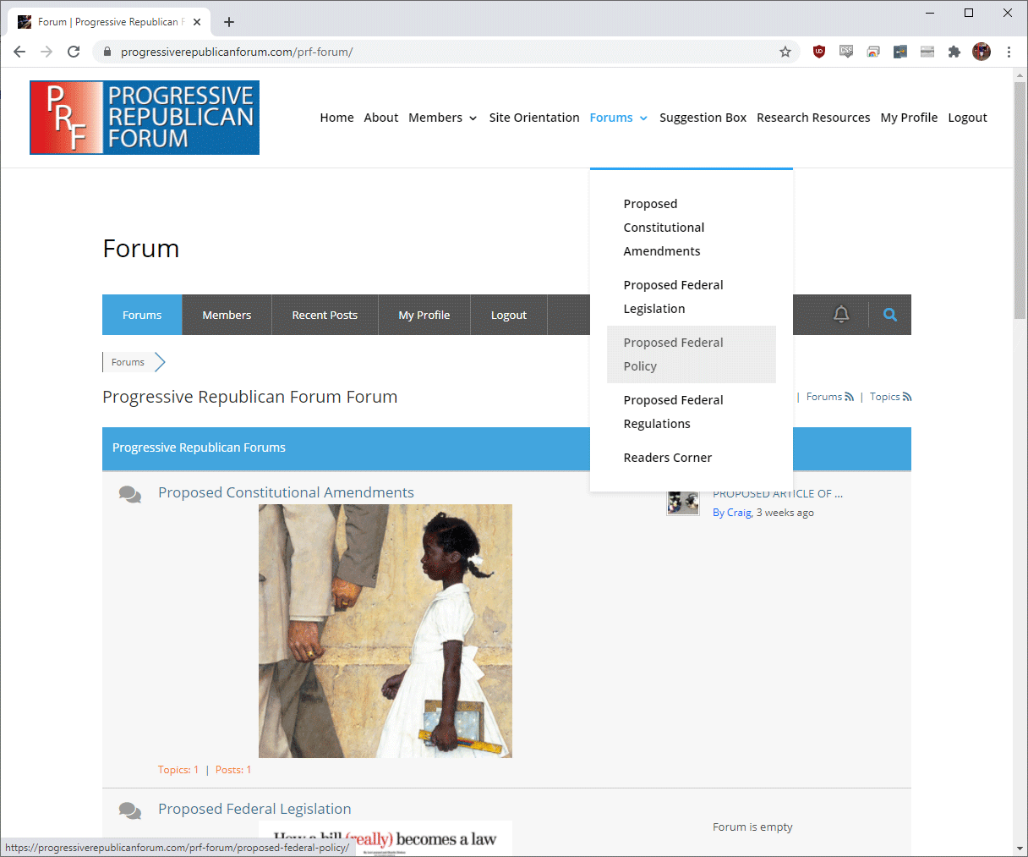Click the notification bell icon
Image resolution: width=1028 pixels, height=857 pixels.
point(841,315)
